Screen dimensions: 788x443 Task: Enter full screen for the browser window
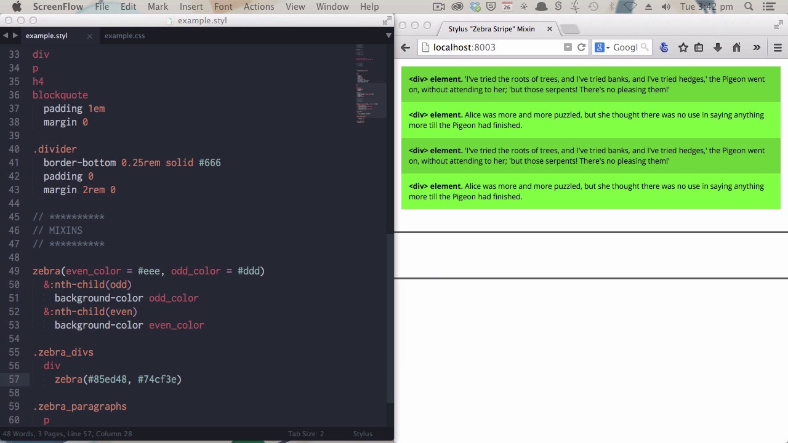(779, 25)
